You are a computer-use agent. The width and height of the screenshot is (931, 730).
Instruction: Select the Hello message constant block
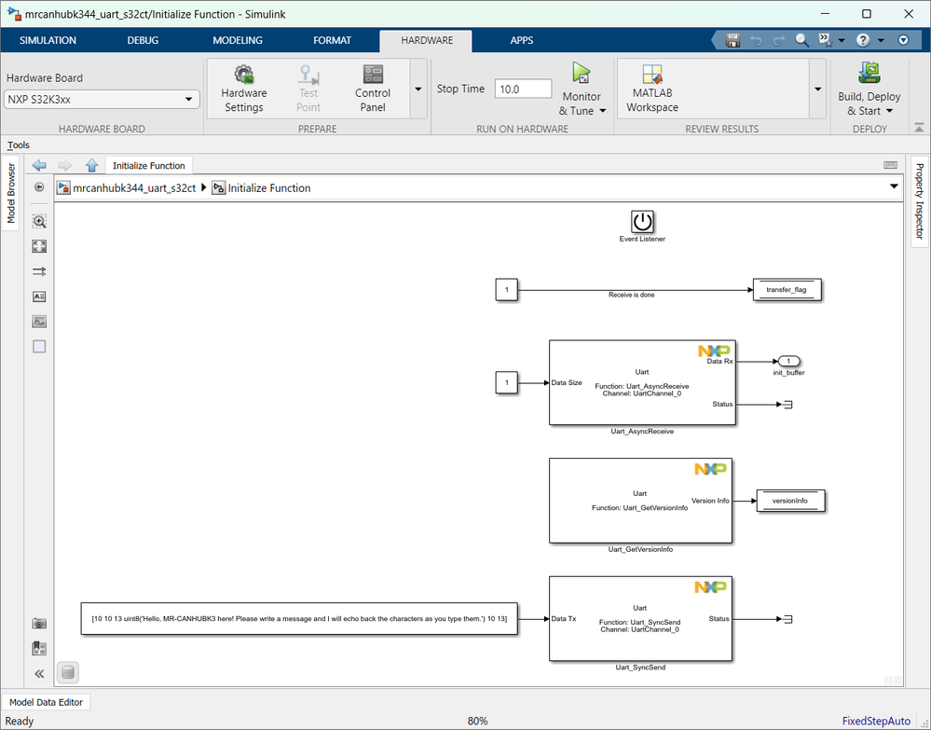pyautogui.click(x=298, y=618)
